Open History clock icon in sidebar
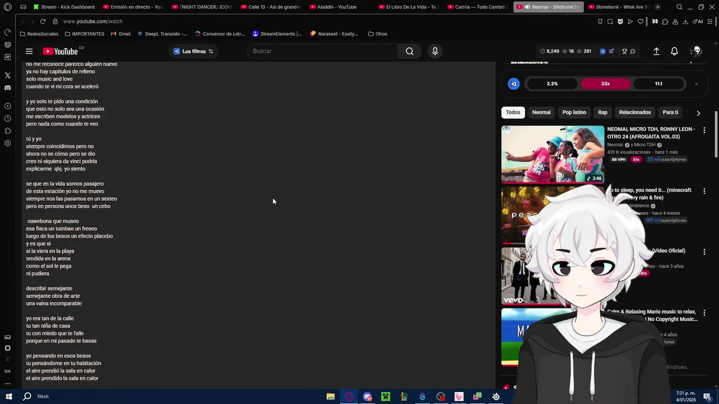This screenshot has height=404, width=719. point(8,118)
